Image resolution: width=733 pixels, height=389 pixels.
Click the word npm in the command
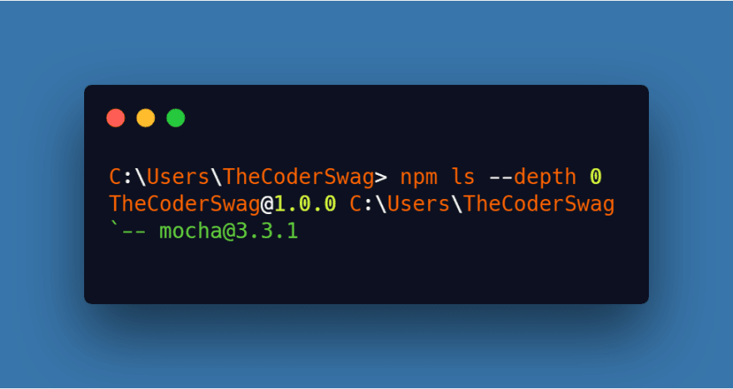[418, 177]
